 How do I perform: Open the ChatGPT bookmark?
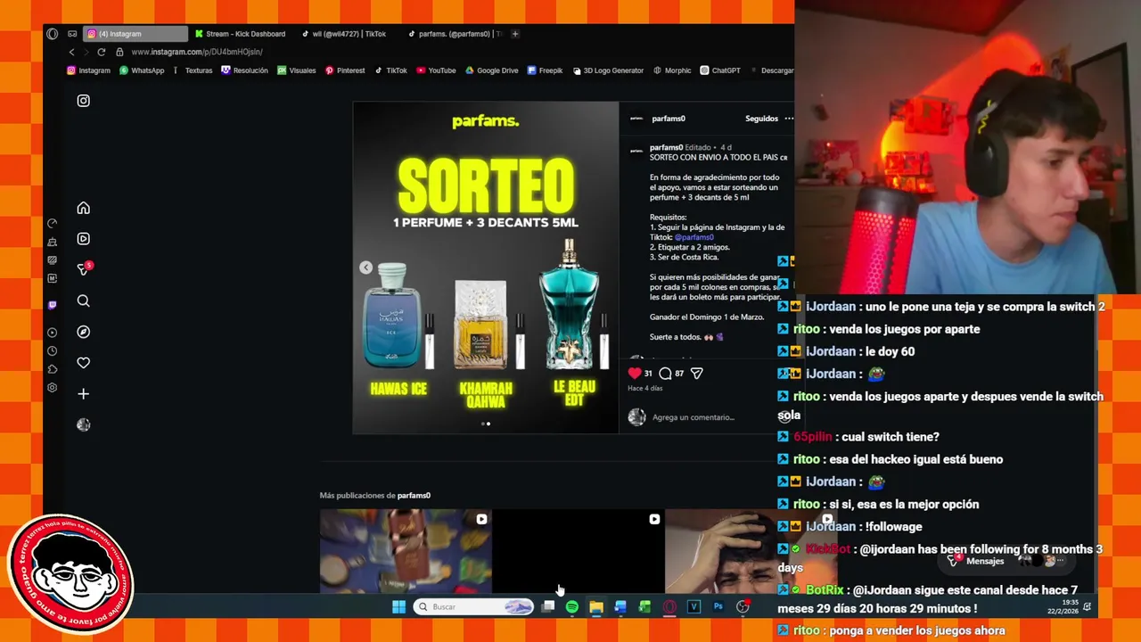pos(720,70)
